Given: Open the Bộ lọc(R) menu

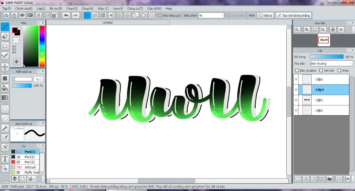Looking at the screenshot, I should (56, 8).
